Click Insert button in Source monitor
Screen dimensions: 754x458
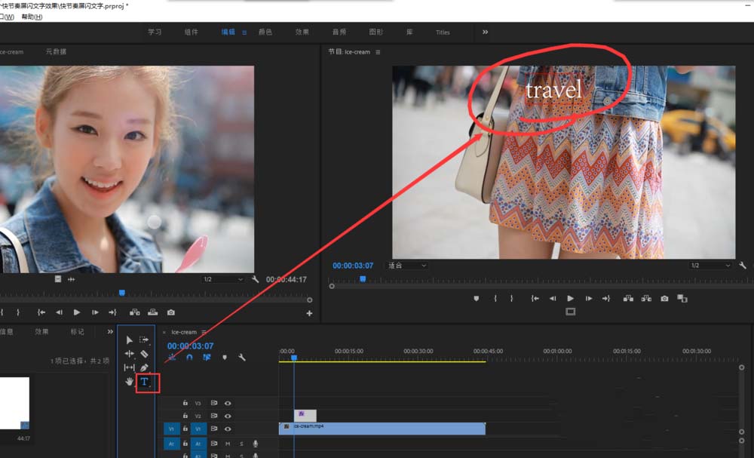click(x=135, y=312)
